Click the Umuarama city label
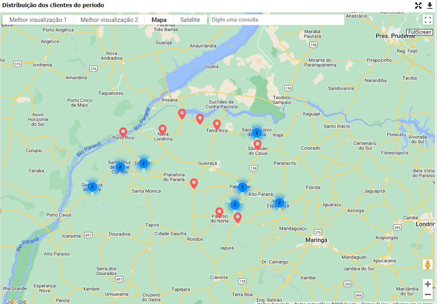 [x=117, y=294]
